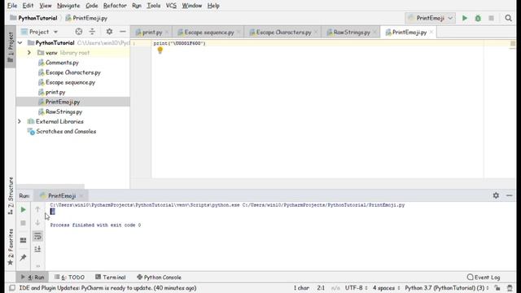Click the stop button in top toolbar
Image resolution: width=521 pixels, height=293 pixels.
pos(491,18)
